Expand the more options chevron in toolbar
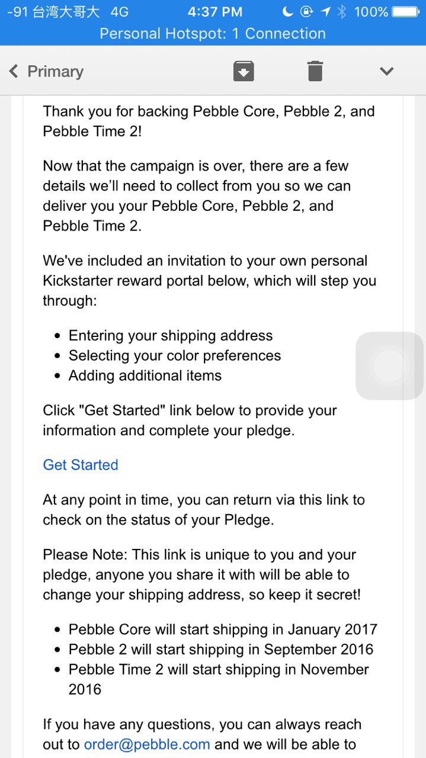Screen dimensions: 426x758 387,72
